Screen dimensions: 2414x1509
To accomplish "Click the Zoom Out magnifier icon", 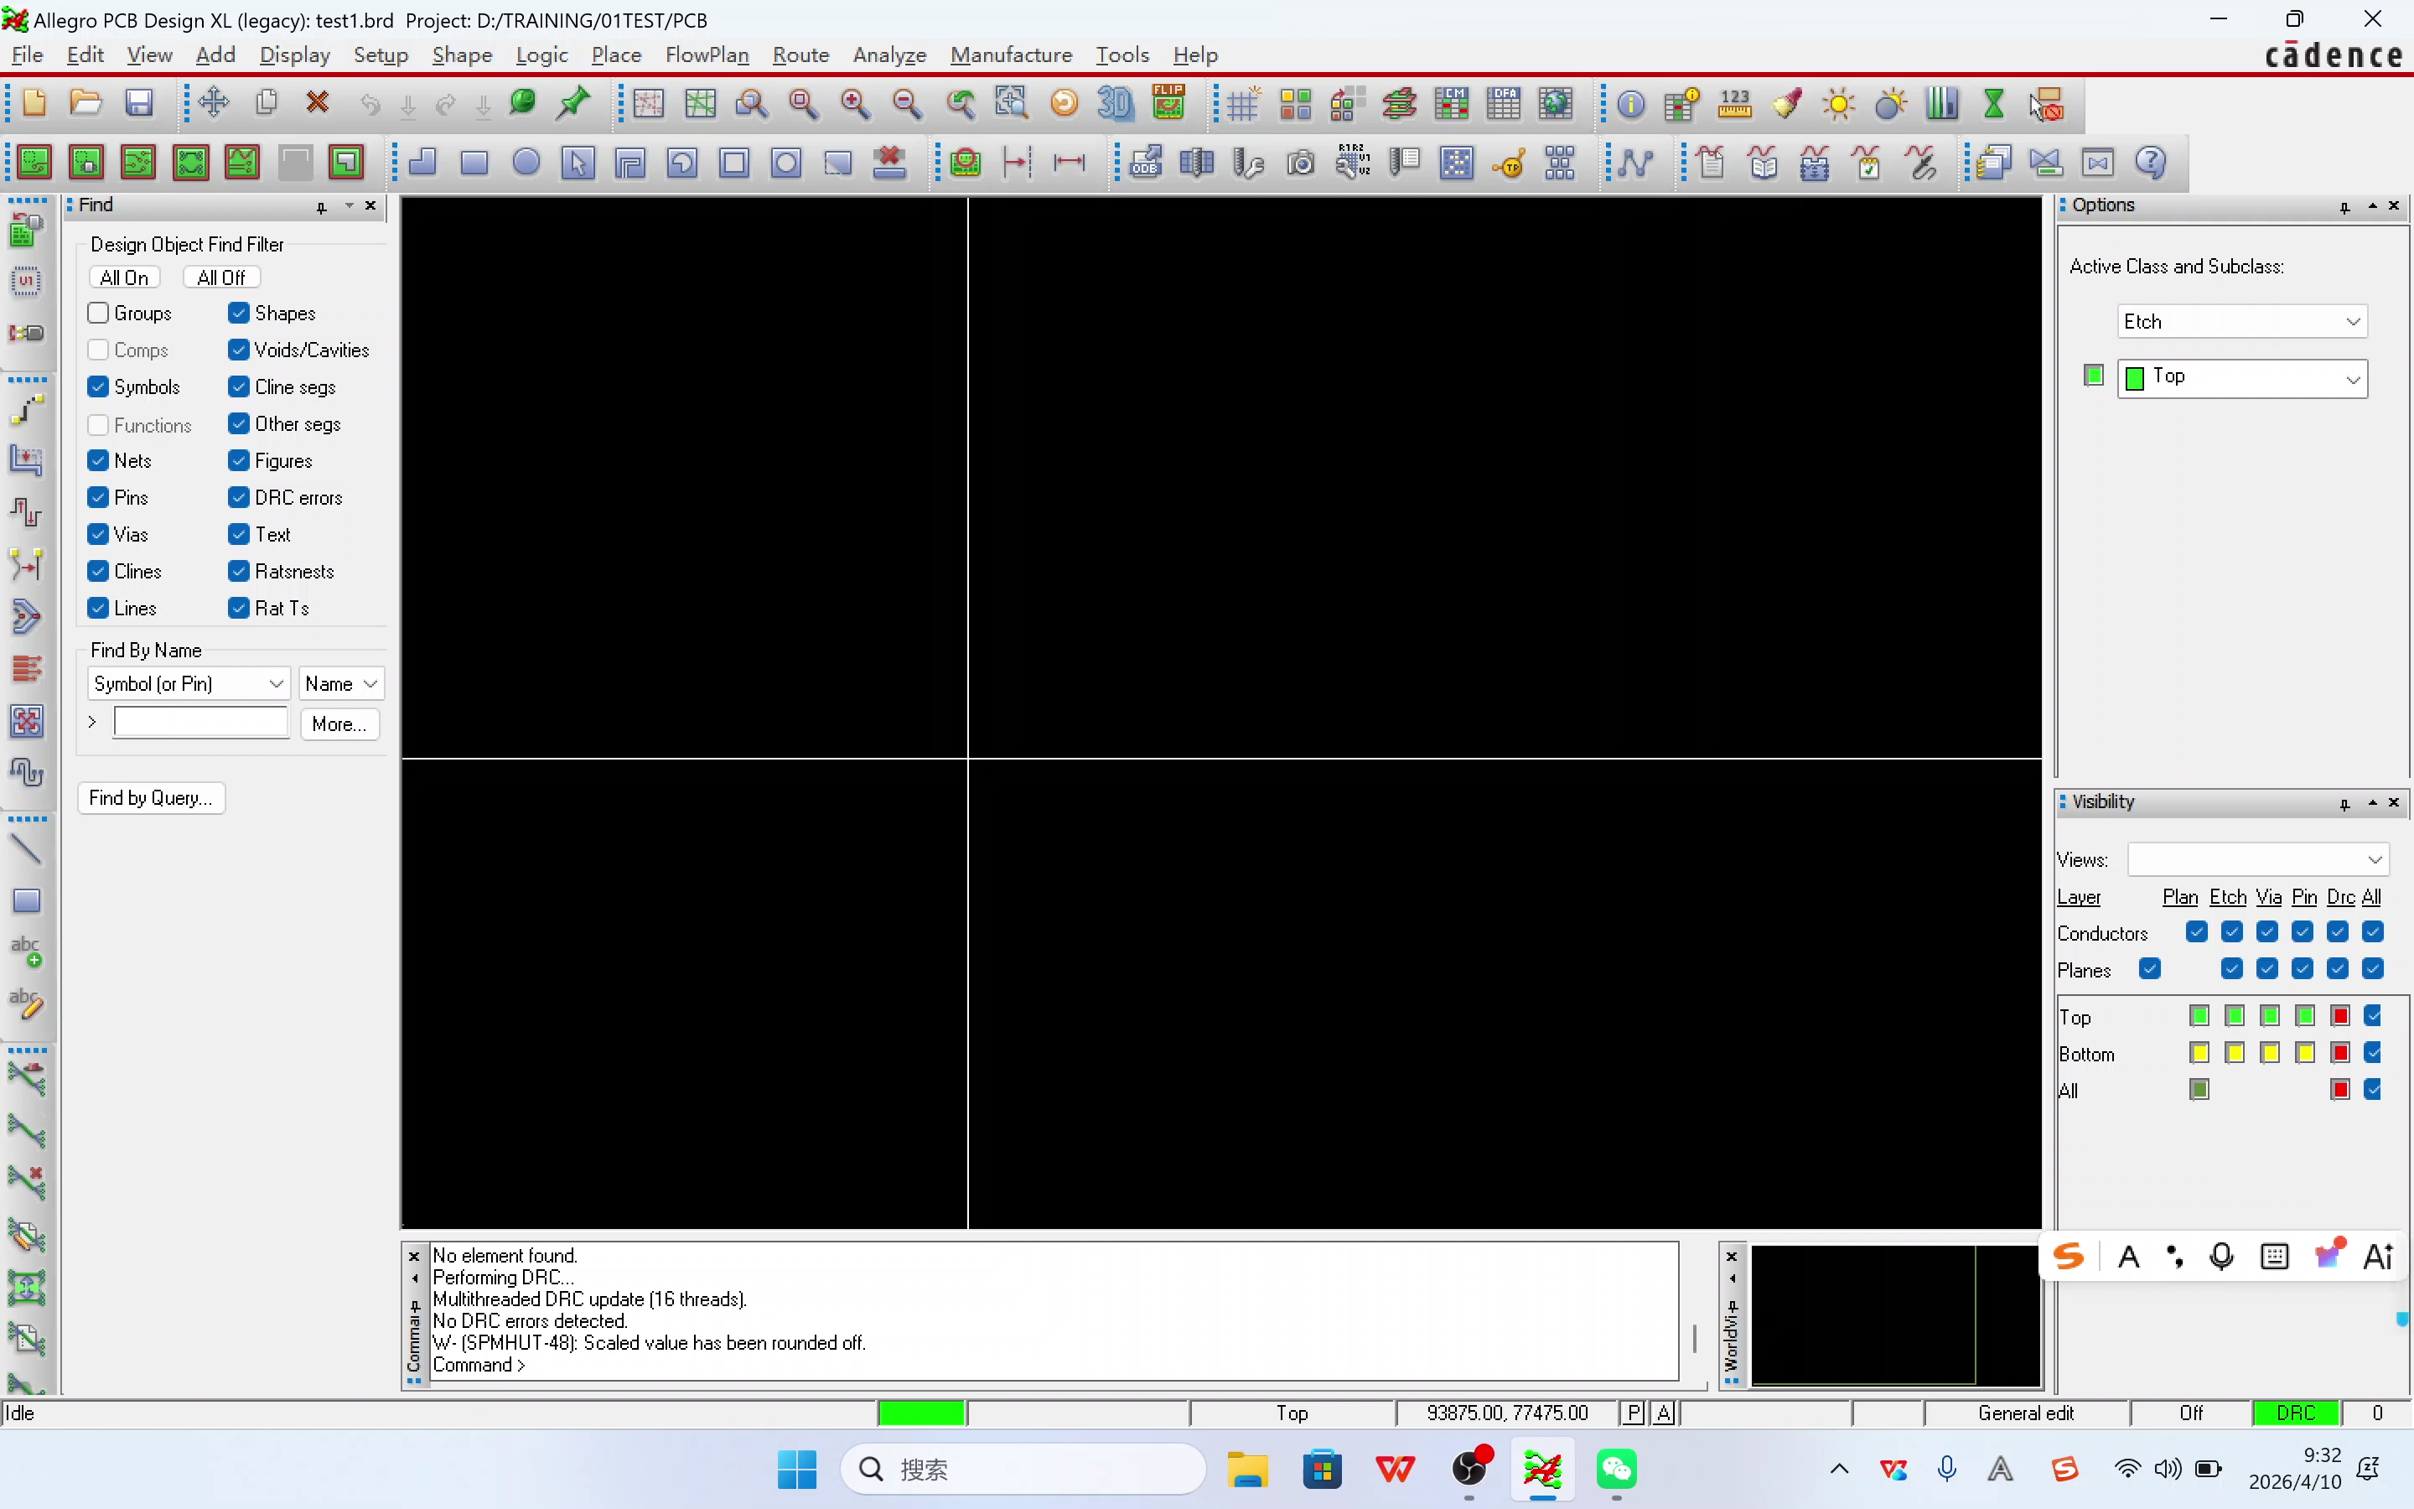I will pos(907,103).
